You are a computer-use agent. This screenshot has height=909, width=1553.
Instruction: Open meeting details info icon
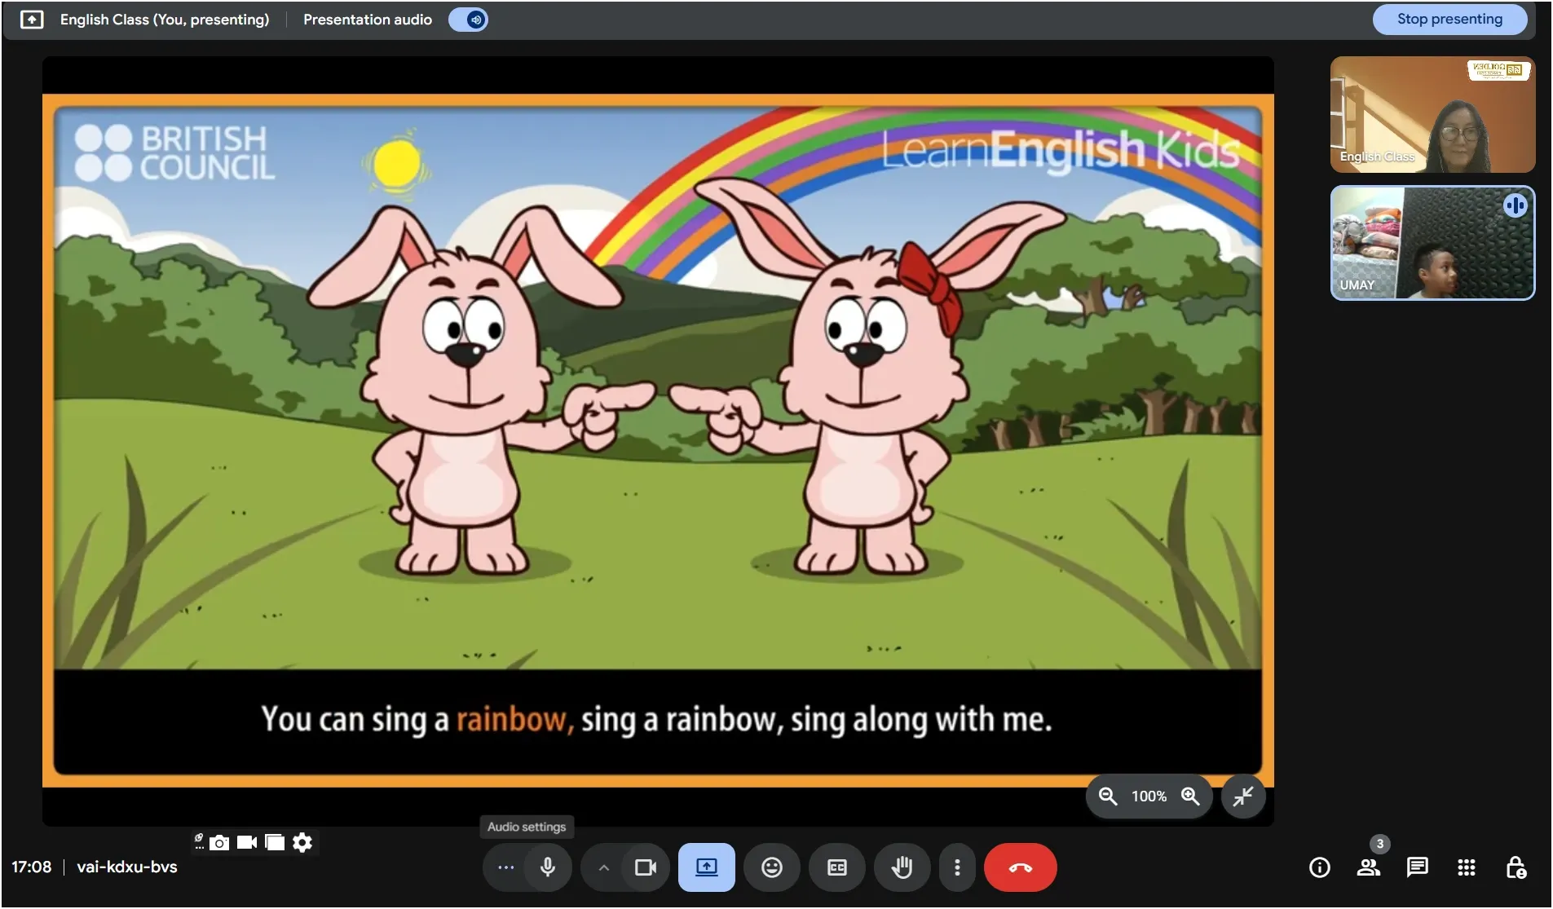click(1319, 867)
